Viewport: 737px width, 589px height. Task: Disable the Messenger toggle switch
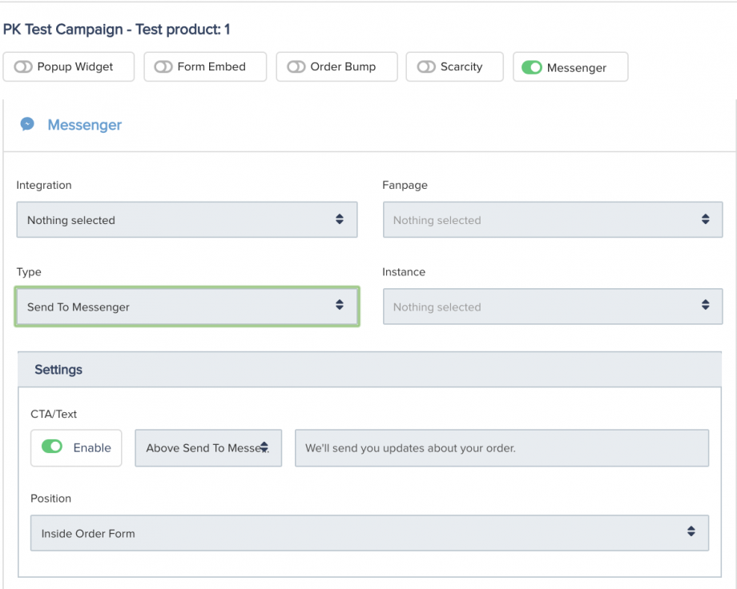pyautogui.click(x=532, y=68)
